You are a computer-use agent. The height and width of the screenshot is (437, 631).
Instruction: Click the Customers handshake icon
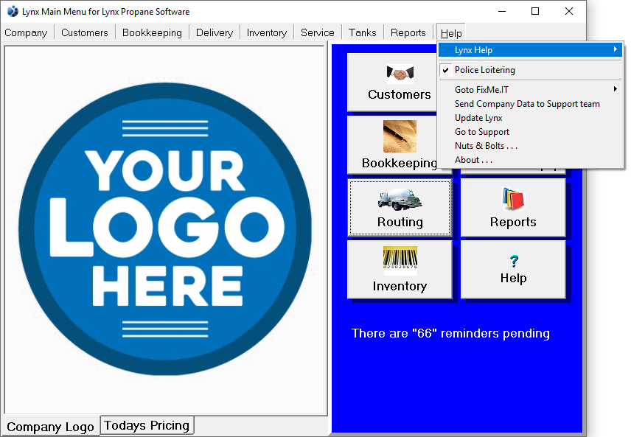click(400, 74)
